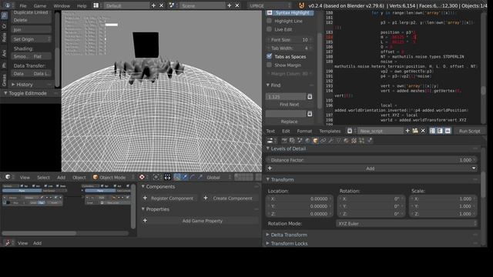Collapse the Toggle Editmode operator panel
The width and height of the screenshot is (493, 277).
(5, 93)
